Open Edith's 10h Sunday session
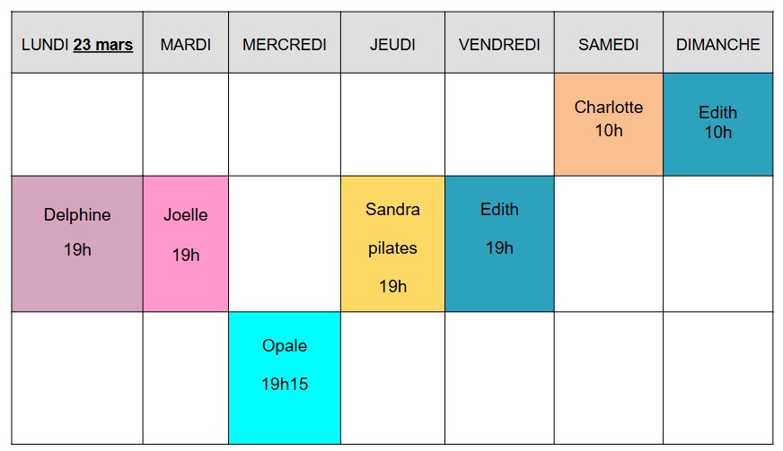The image size is (783, 451). [717, 125]
